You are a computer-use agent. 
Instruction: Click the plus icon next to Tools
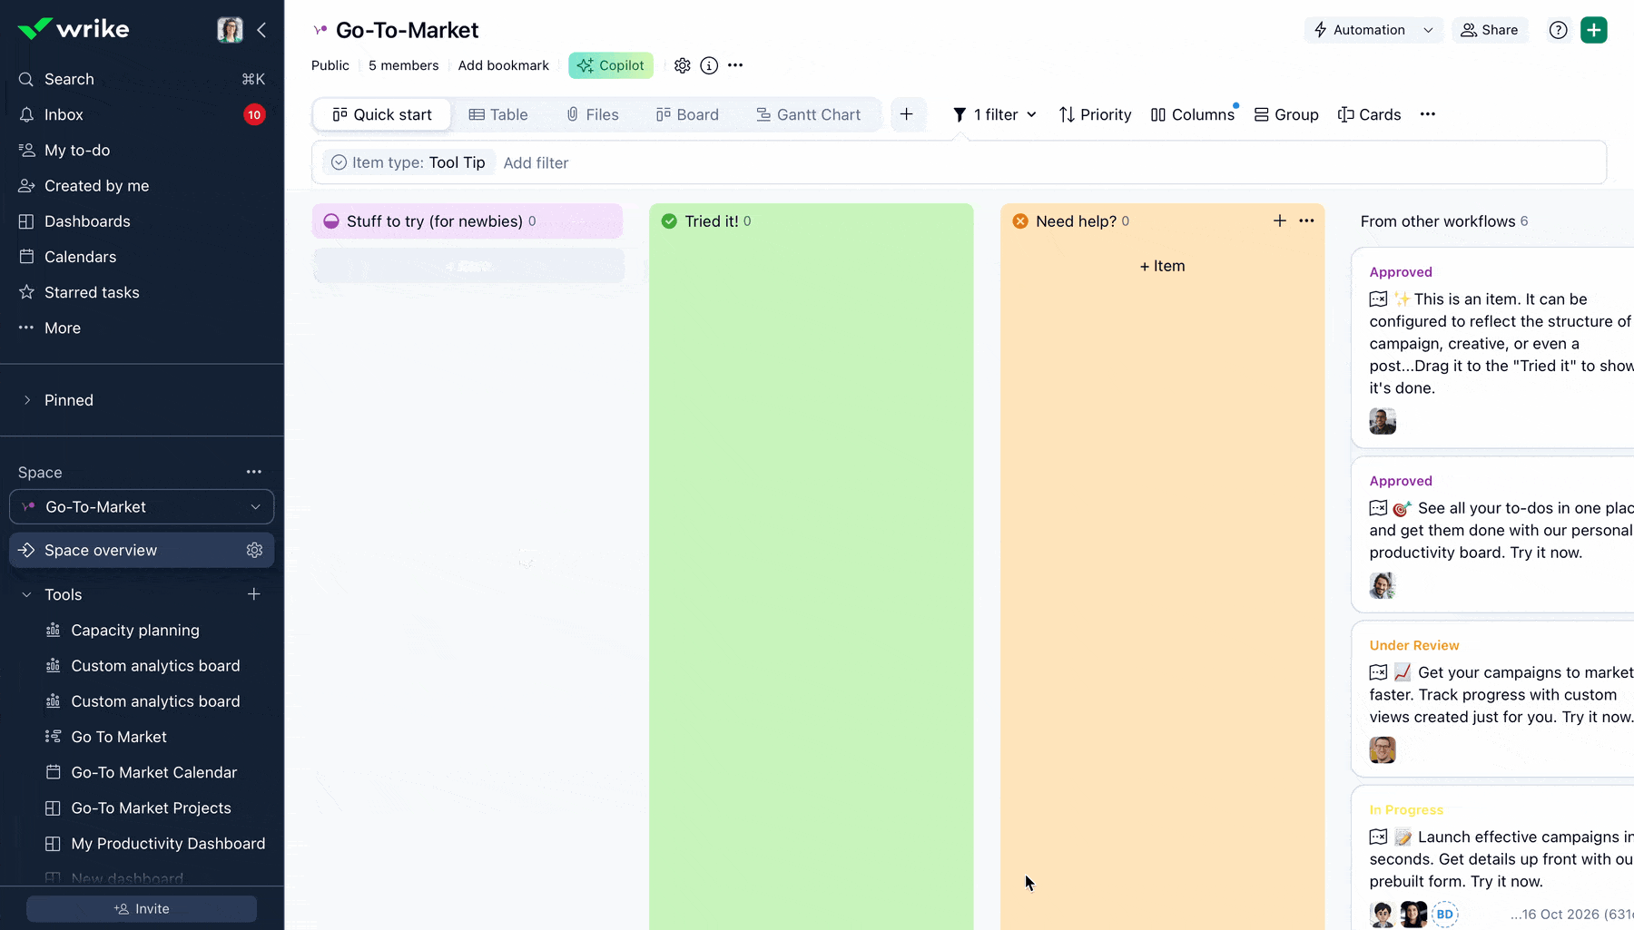[x=254, y=594]
